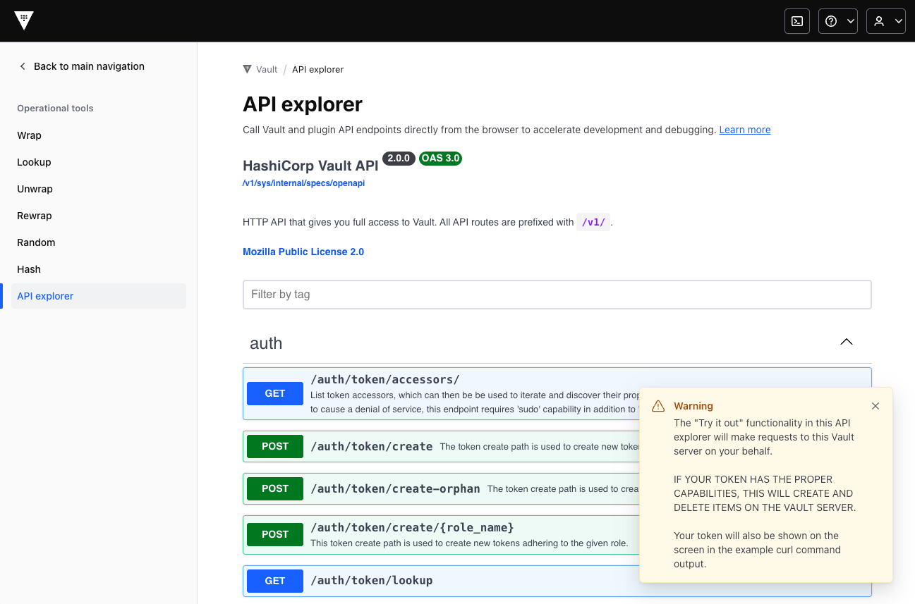
Task: Click the /v1/ code snippet
Action: click(x=593, y=222)
